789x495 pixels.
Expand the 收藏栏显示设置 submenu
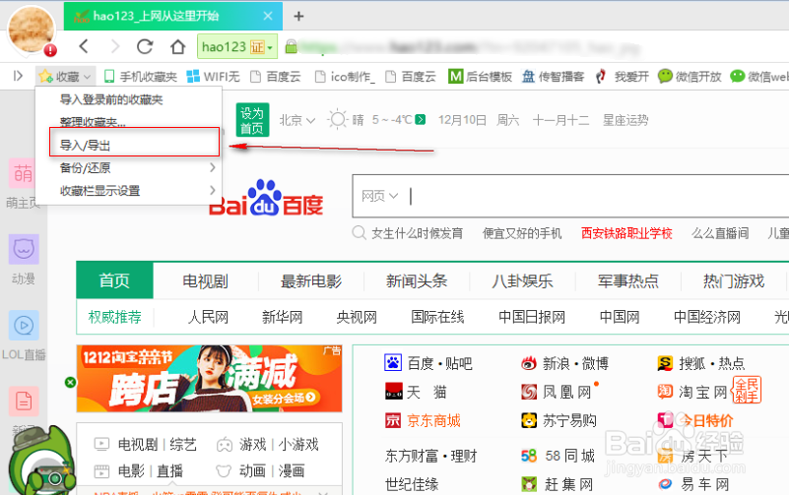(129, 191)
